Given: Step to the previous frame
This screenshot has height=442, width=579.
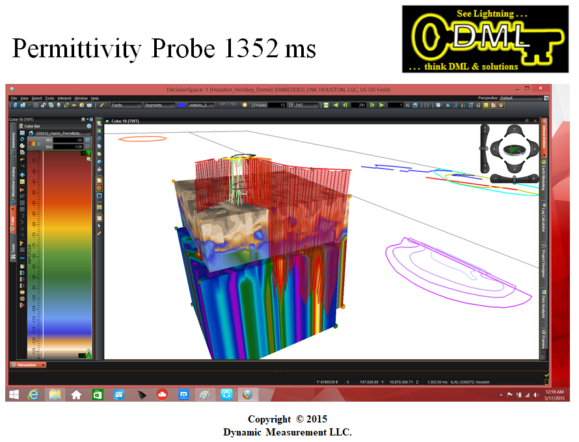Looking at the screenshot, I should [345, 105].
